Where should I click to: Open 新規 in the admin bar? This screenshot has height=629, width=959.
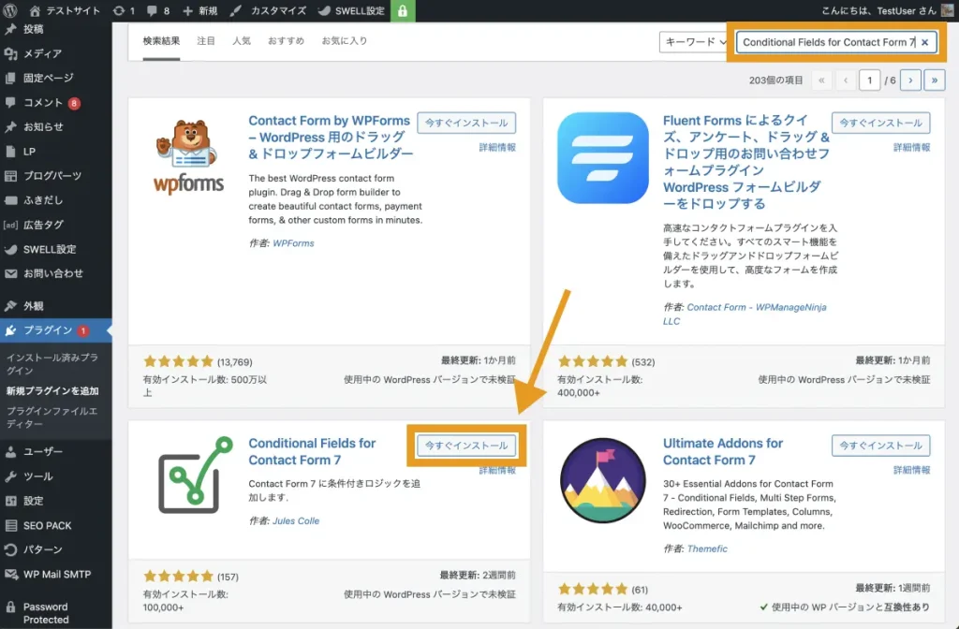point(199,11)
